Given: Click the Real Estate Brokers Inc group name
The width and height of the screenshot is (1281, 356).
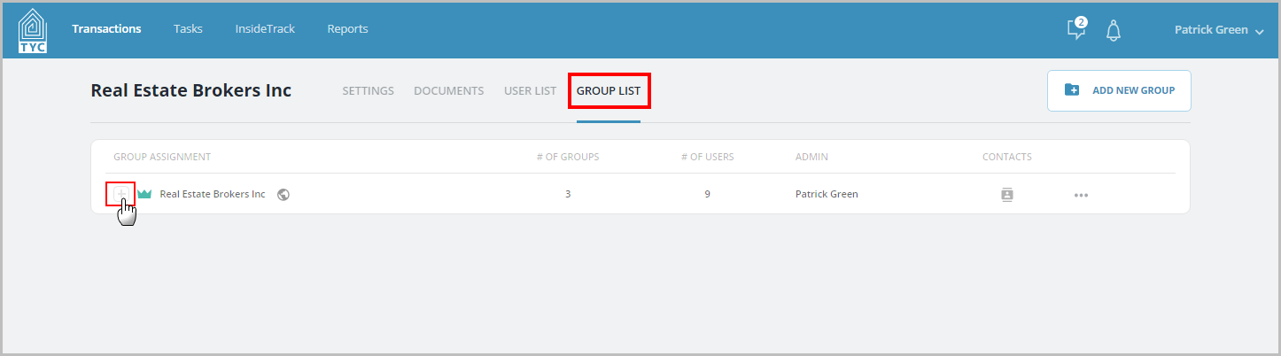Looking at the screenshot, I should [x=213, y=194].
